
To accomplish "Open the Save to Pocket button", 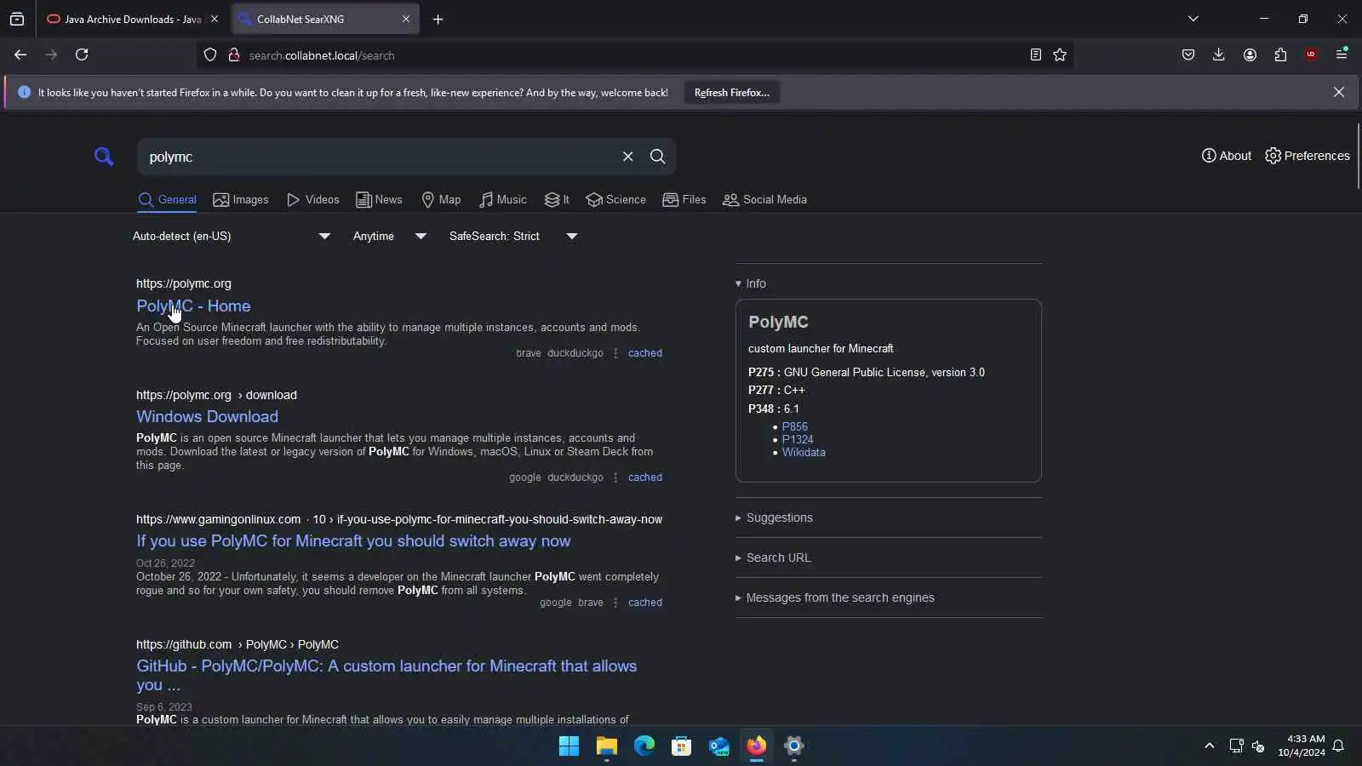I will point(1188,55).
